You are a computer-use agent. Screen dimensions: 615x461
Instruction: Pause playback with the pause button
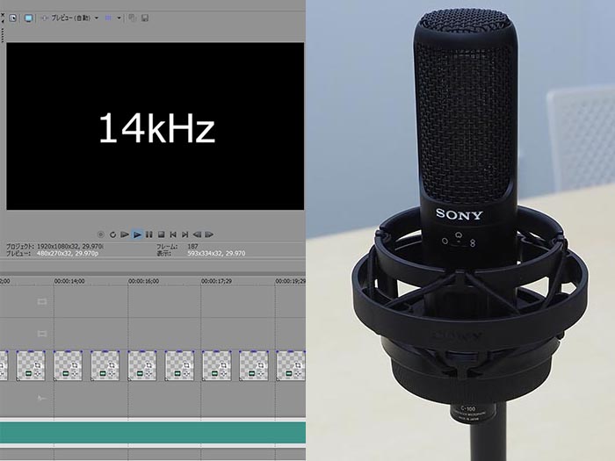coord(149,234)
